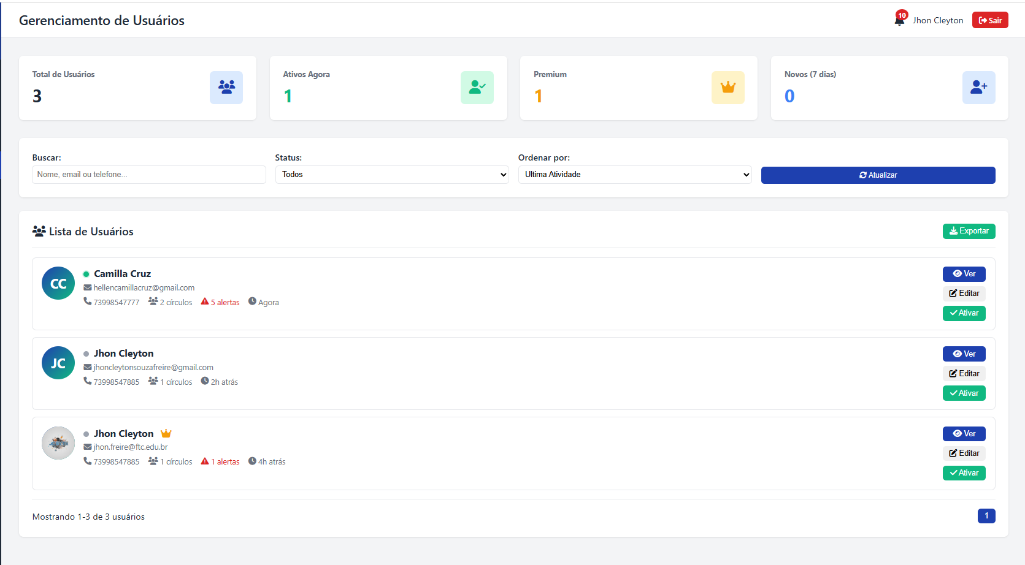The height and width of the screenshot is (565, 1025).
Task: Click the Novos user-plus icon
Action: 978,88
